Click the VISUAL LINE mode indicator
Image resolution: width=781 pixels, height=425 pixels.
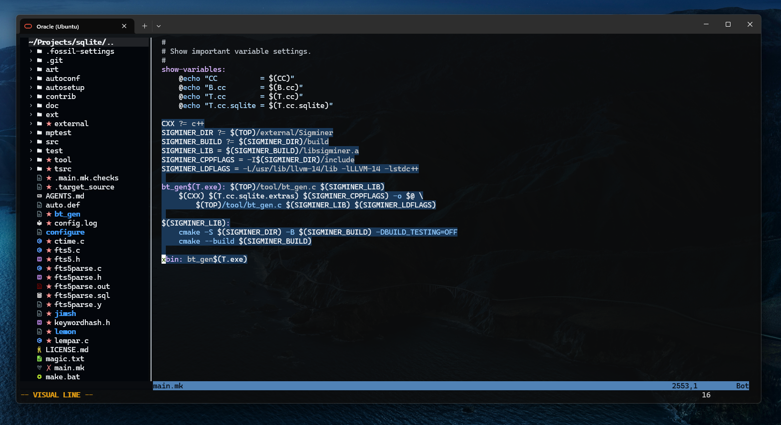click(57, 395)
